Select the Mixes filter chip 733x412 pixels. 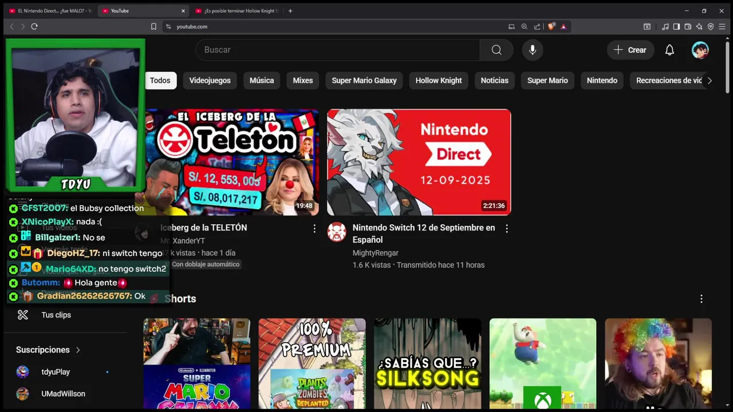click(303, 81)
